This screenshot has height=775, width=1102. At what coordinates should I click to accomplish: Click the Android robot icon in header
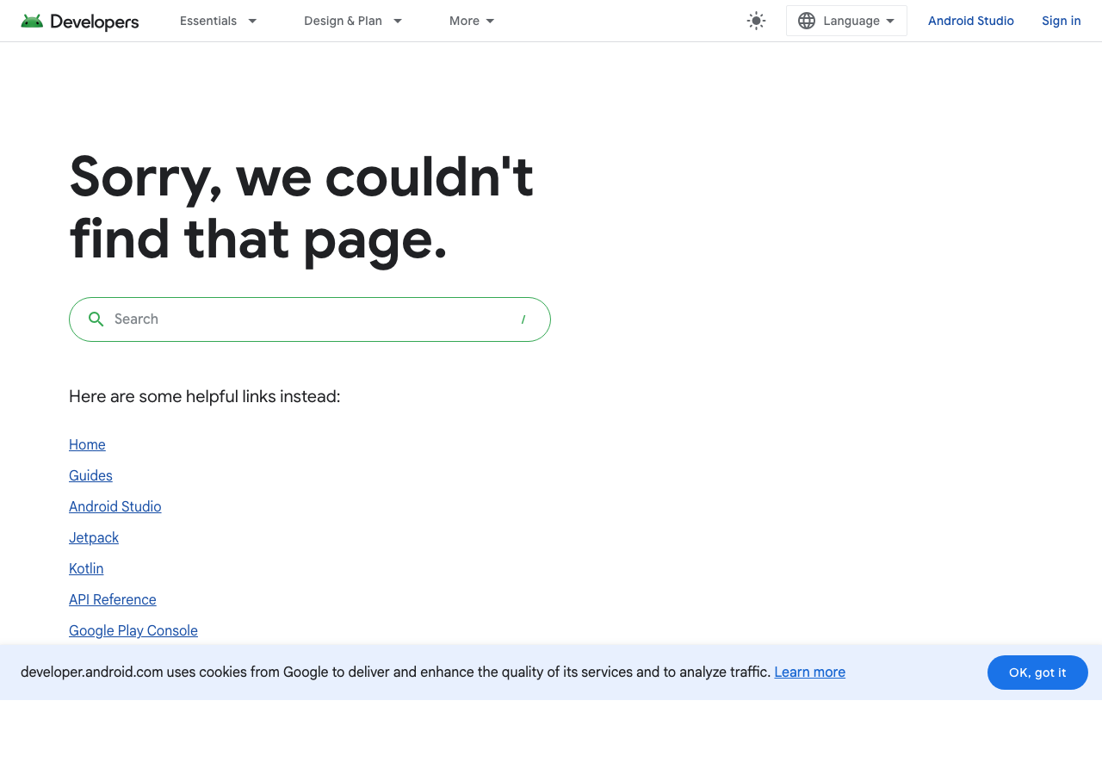(32, 20)
